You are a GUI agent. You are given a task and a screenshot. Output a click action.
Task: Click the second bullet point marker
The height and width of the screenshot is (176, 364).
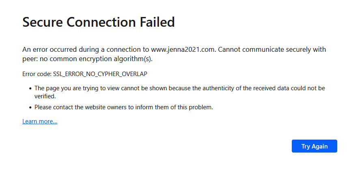point(30,108)
